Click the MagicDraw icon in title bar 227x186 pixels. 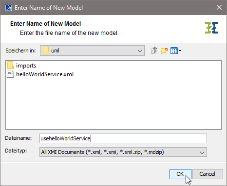pos(8,7)
